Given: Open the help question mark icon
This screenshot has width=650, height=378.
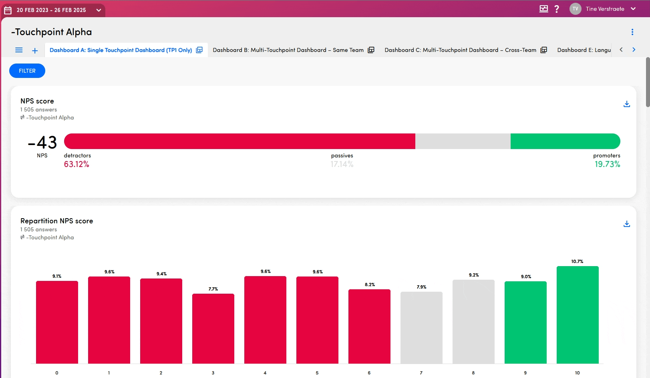Looking at the screenshot, I should pos(557,9).
